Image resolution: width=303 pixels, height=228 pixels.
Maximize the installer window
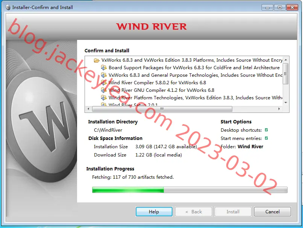click(x=280, y=8)
